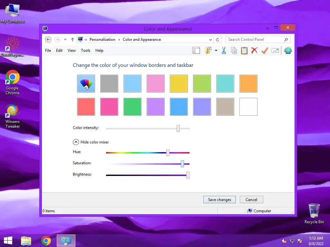Open the Windows Start button
This screenshot has width=330, height=247.
click(x=8, y=241)
